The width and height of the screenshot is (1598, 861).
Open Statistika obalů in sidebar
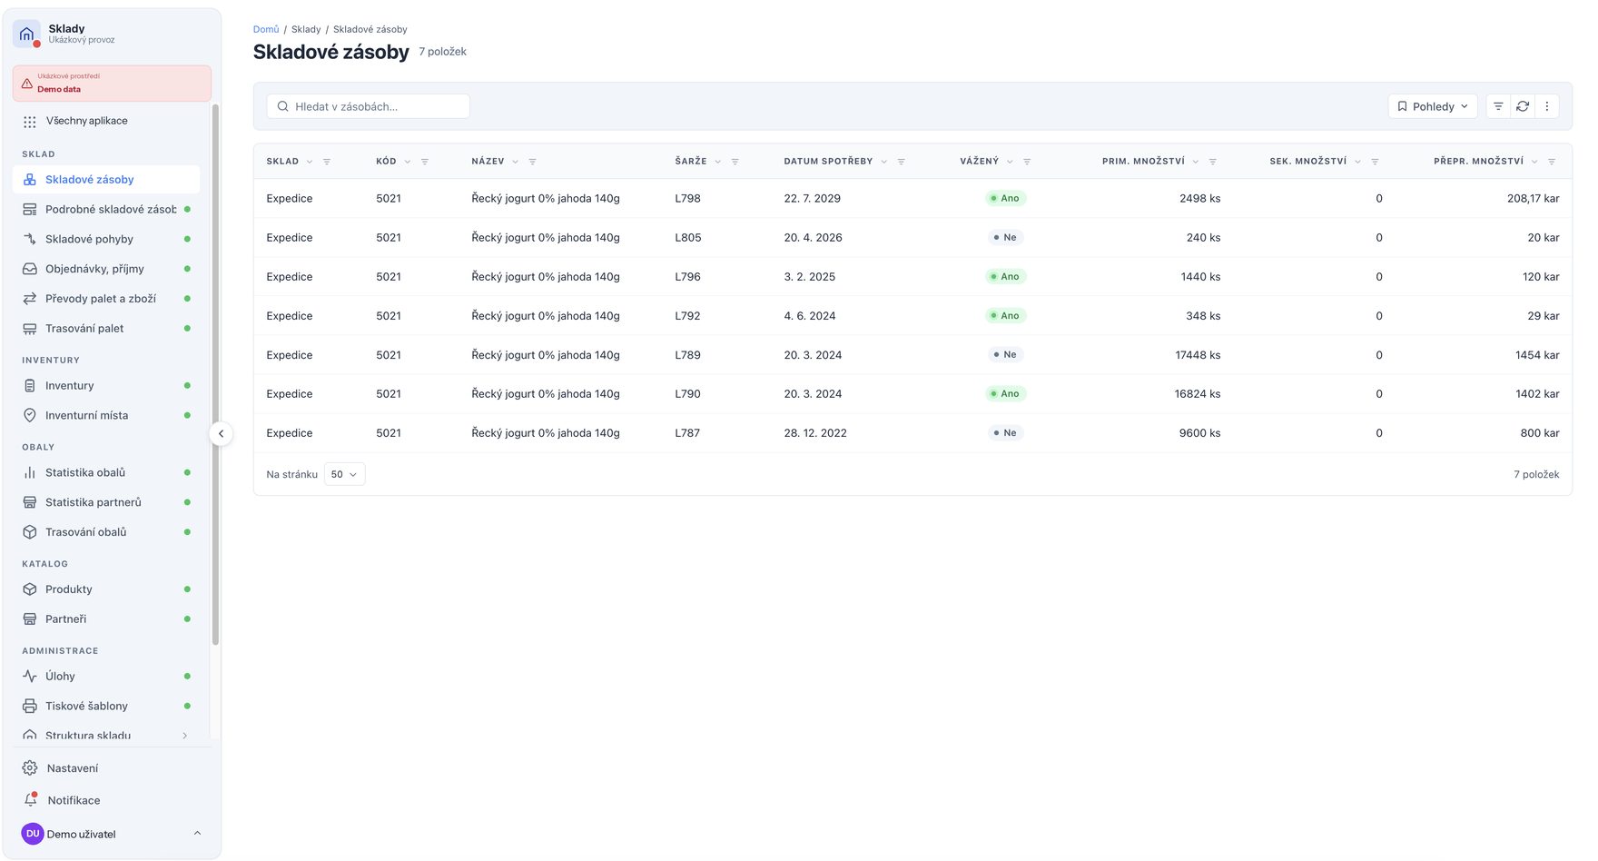click(106, 472)
